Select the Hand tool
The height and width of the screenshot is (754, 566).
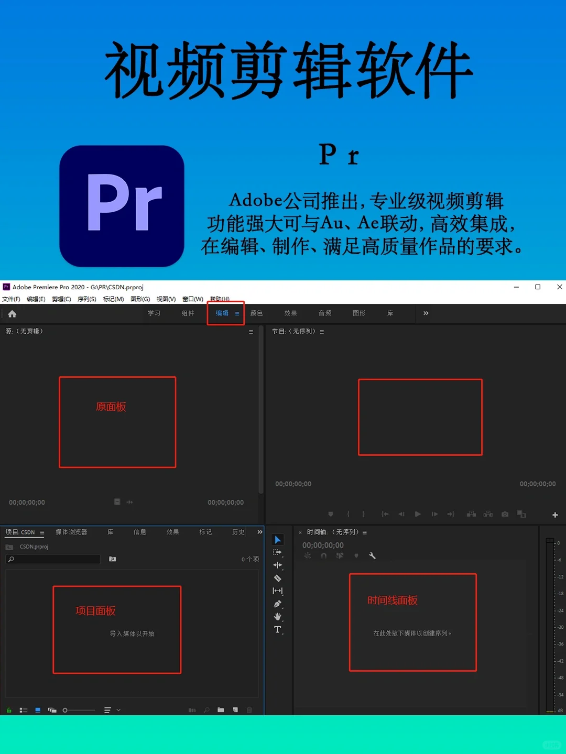(278, 616)
